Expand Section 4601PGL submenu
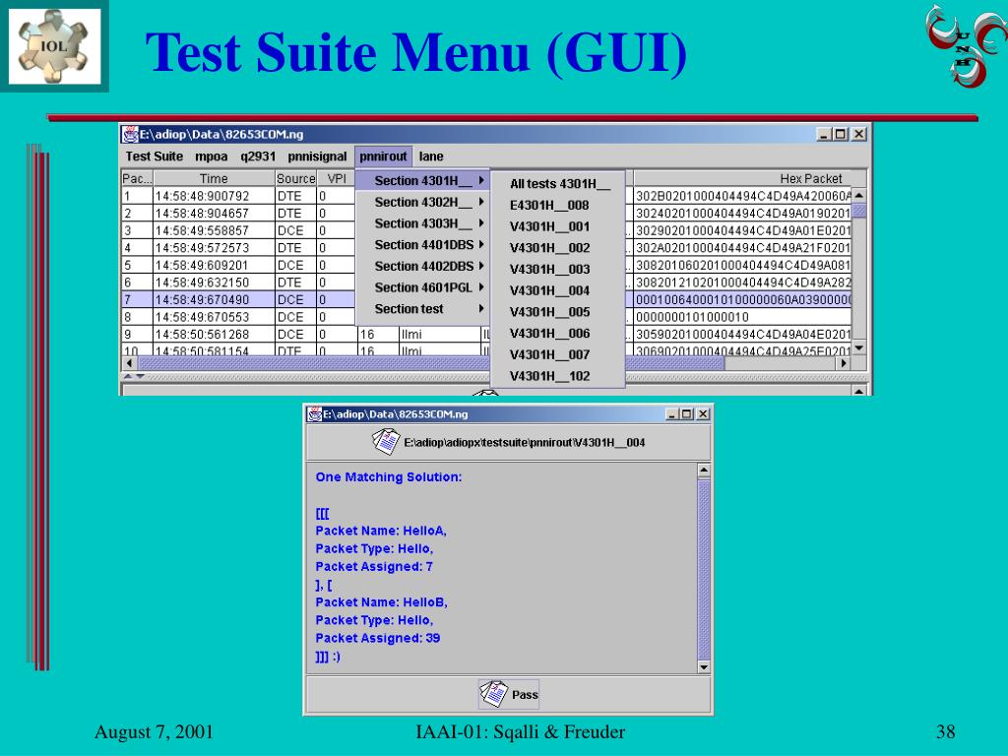 coord(423,287)
